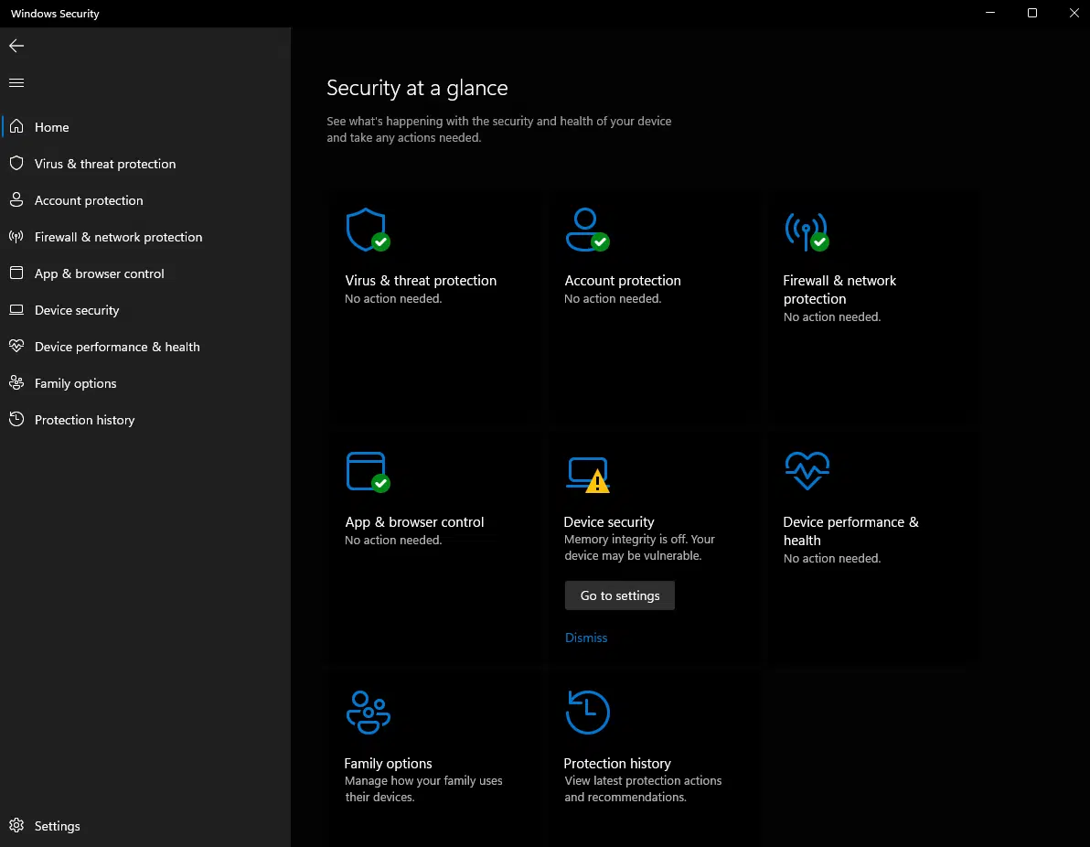
Task: Click the heart monitor icon in sidebar
Action: click(16, 347)
